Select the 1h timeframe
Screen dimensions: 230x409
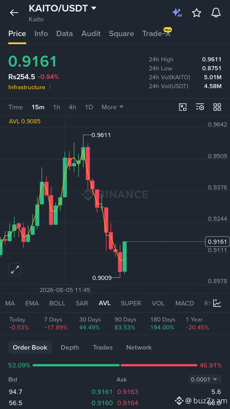coord(57,107)
